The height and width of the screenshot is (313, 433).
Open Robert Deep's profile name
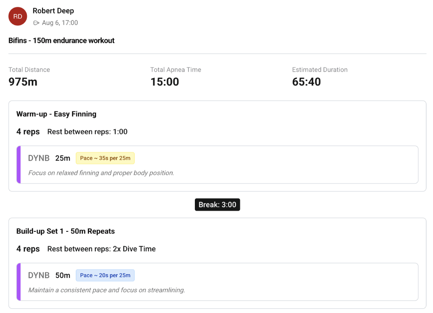[53, 11]
